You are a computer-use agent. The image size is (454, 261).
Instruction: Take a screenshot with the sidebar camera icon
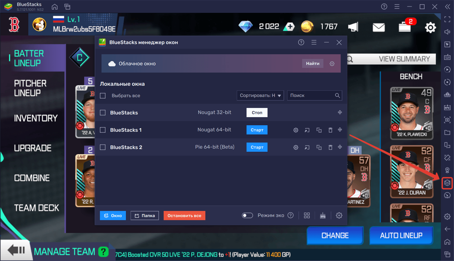(x=447, y=120)
